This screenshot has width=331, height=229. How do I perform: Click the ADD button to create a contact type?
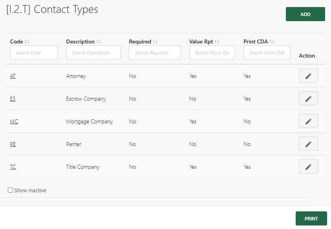(x=305, y=14)
